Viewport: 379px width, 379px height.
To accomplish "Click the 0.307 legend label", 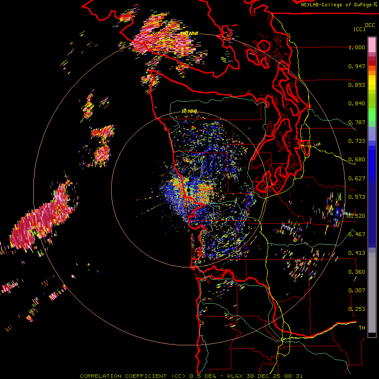I will click(x=357, y=291).
